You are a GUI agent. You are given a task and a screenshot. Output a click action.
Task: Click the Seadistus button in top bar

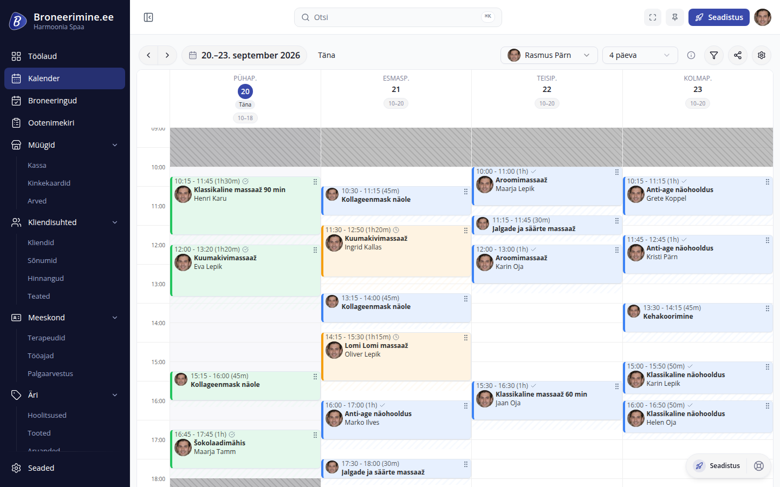(719, 17)
